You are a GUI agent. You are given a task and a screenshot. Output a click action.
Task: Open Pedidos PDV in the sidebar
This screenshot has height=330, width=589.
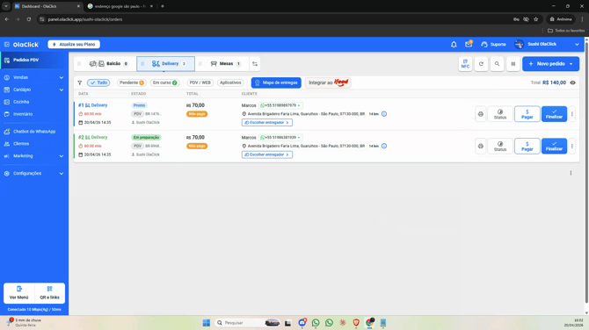34,60
